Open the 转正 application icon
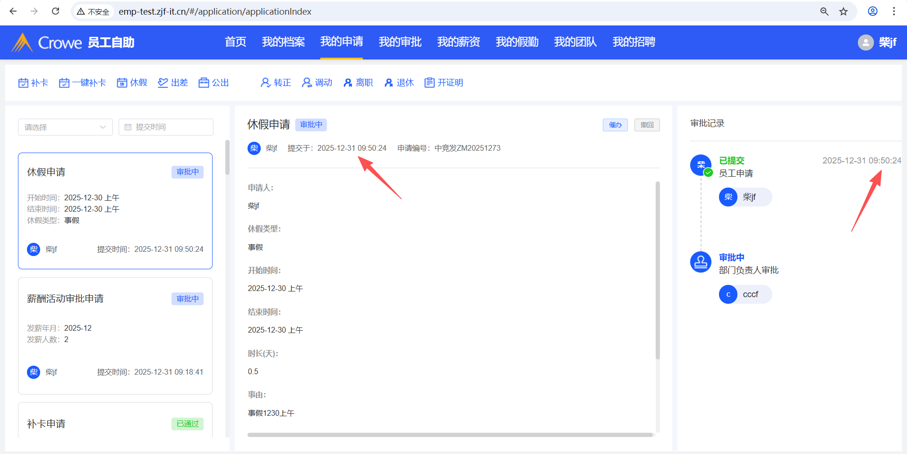 coord(265,83)
